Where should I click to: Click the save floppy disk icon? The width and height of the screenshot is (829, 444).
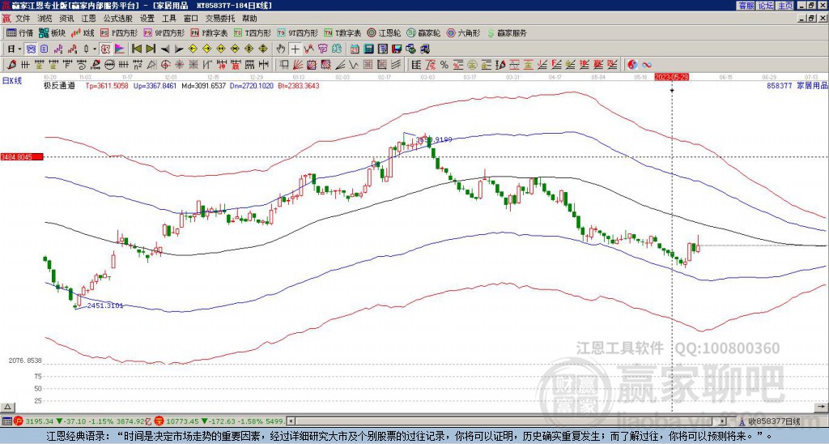click(397, 49)
